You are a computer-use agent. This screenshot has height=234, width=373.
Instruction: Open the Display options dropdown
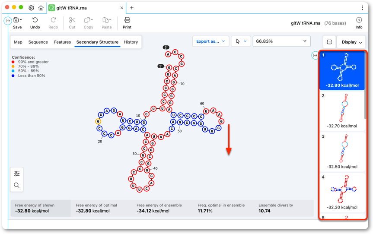pos(351,42)
